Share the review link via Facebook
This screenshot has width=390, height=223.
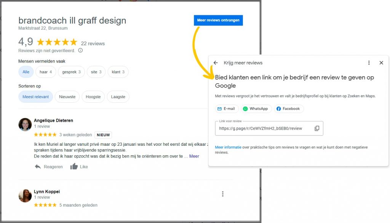coord(289,108)
